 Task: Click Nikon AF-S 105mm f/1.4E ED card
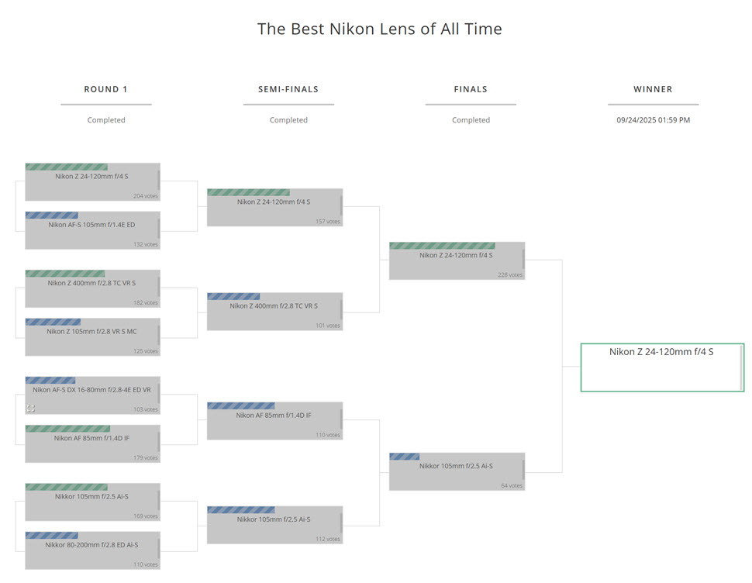(x=92, y=230)
